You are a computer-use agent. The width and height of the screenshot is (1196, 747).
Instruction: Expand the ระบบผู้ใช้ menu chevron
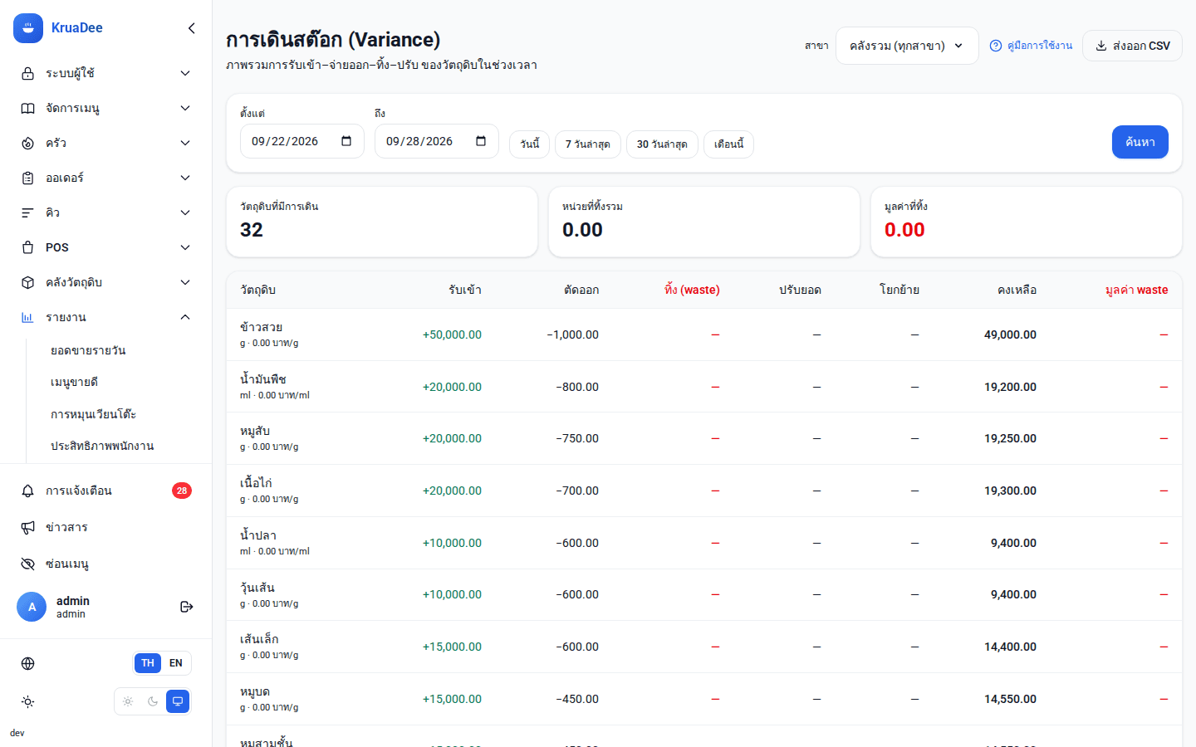185,73
